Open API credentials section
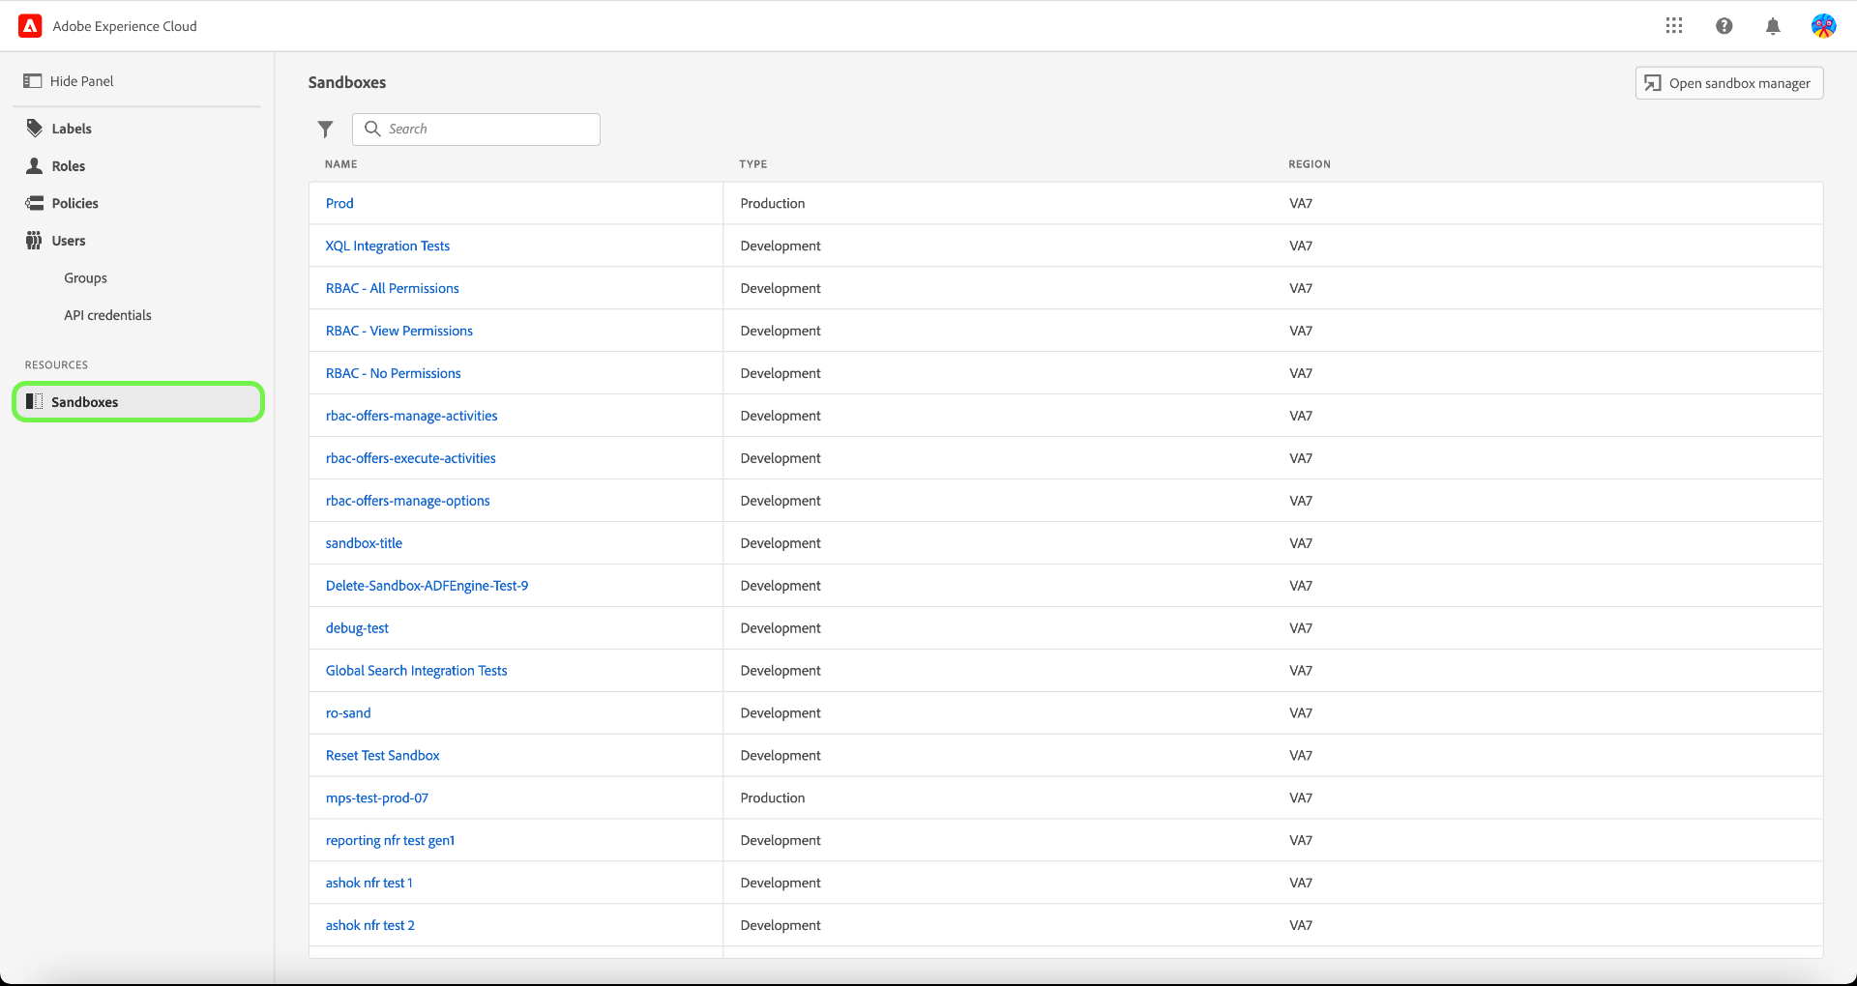 [x=107, y=314]
